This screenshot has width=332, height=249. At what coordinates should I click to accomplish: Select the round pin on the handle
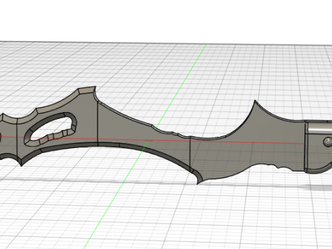328,142
